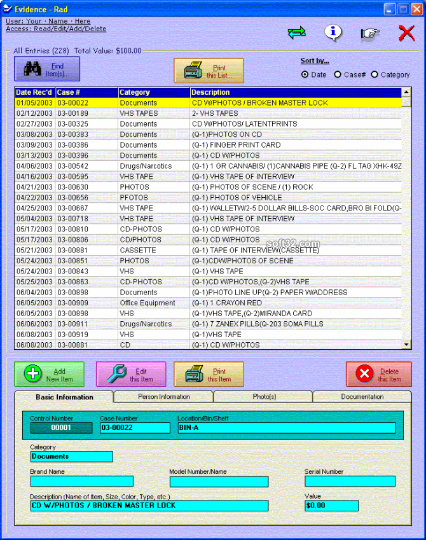
Task: Select the 1 CRAYON RED row
Action: tap(209, 303)
